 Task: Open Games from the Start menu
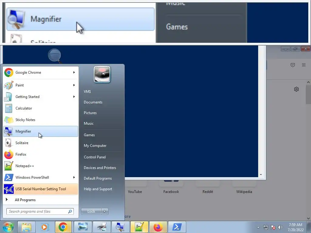(x=89, y=135)
